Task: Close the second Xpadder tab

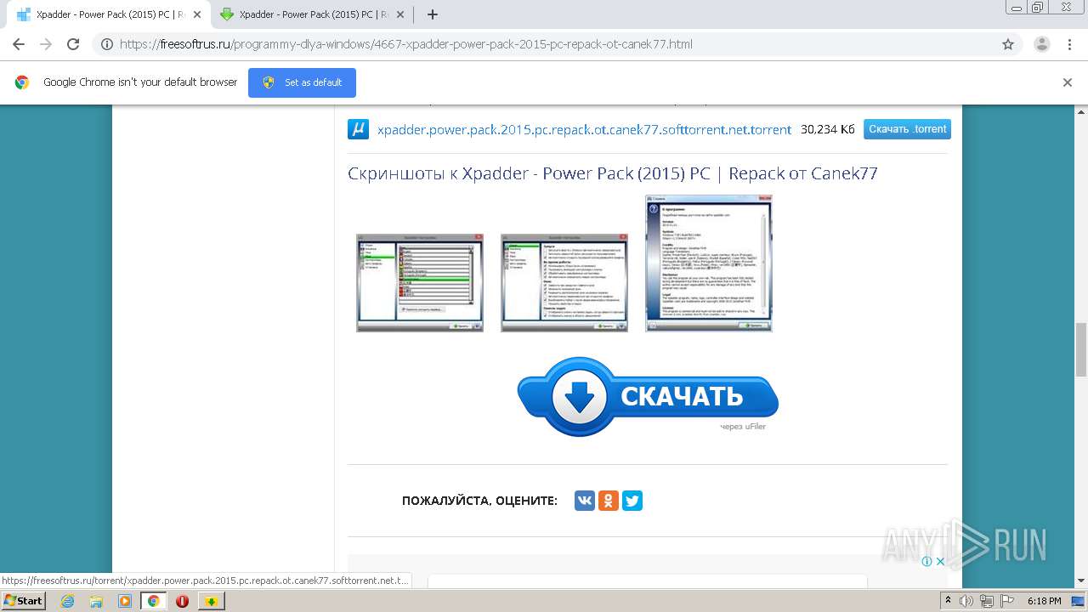Action: pos(399,14)
